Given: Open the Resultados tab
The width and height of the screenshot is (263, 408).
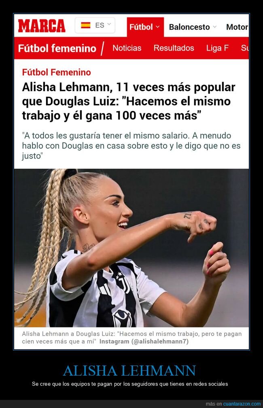Looking at the screenshot, I should [x=174, y=48].
